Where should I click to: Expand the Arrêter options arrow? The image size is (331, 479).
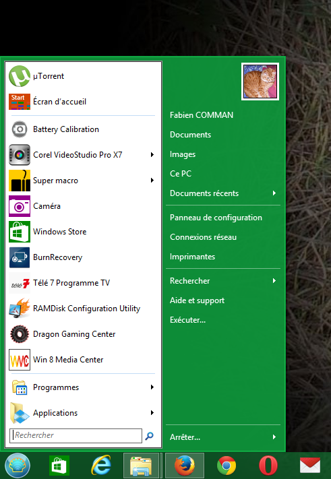click(274, 437)
